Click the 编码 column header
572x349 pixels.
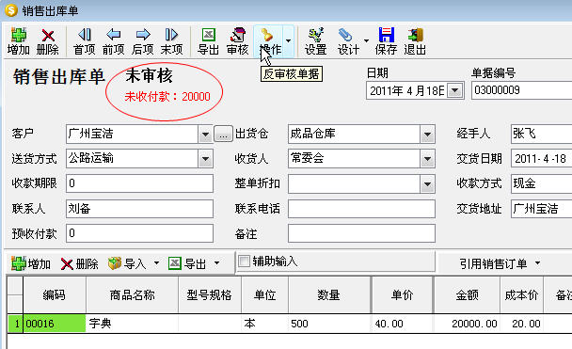click(55, 294)
